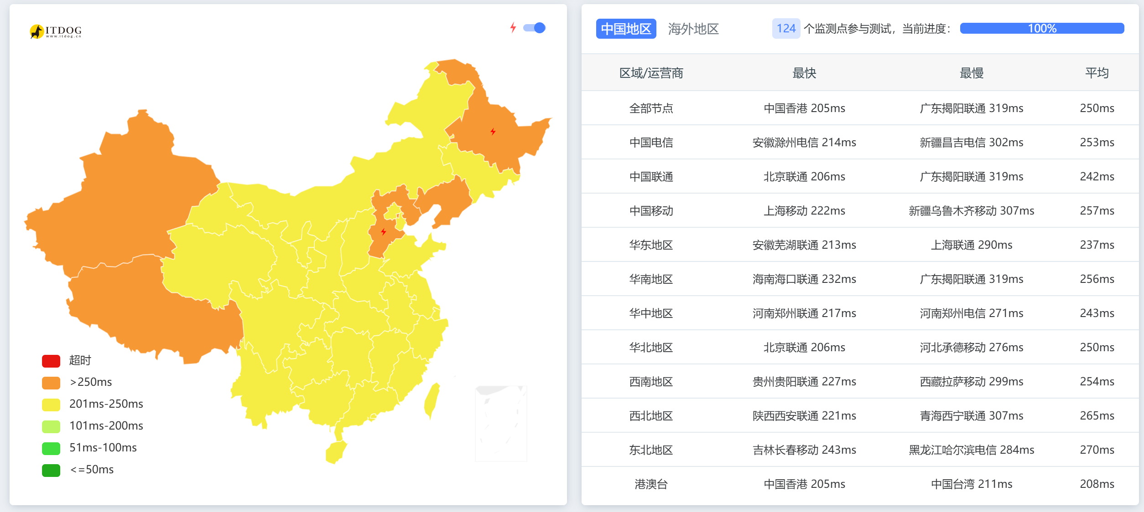Click the 208ms average for 港澳台

click(x=1097, y=484)
